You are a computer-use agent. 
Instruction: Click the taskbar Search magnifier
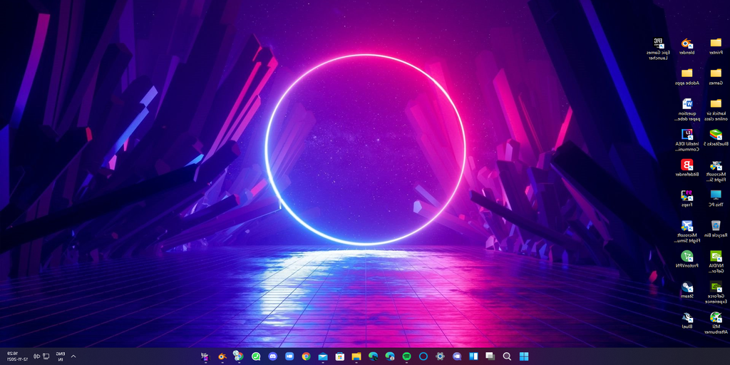(507, 356)
